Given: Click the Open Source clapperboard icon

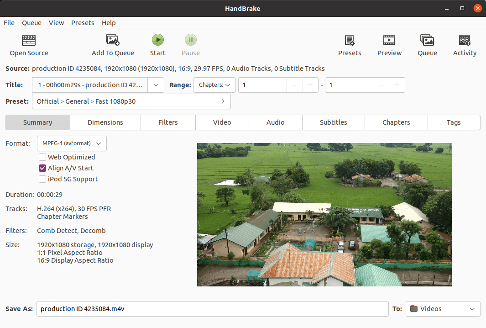Looking at the screenshot, I should coord(29,40).
